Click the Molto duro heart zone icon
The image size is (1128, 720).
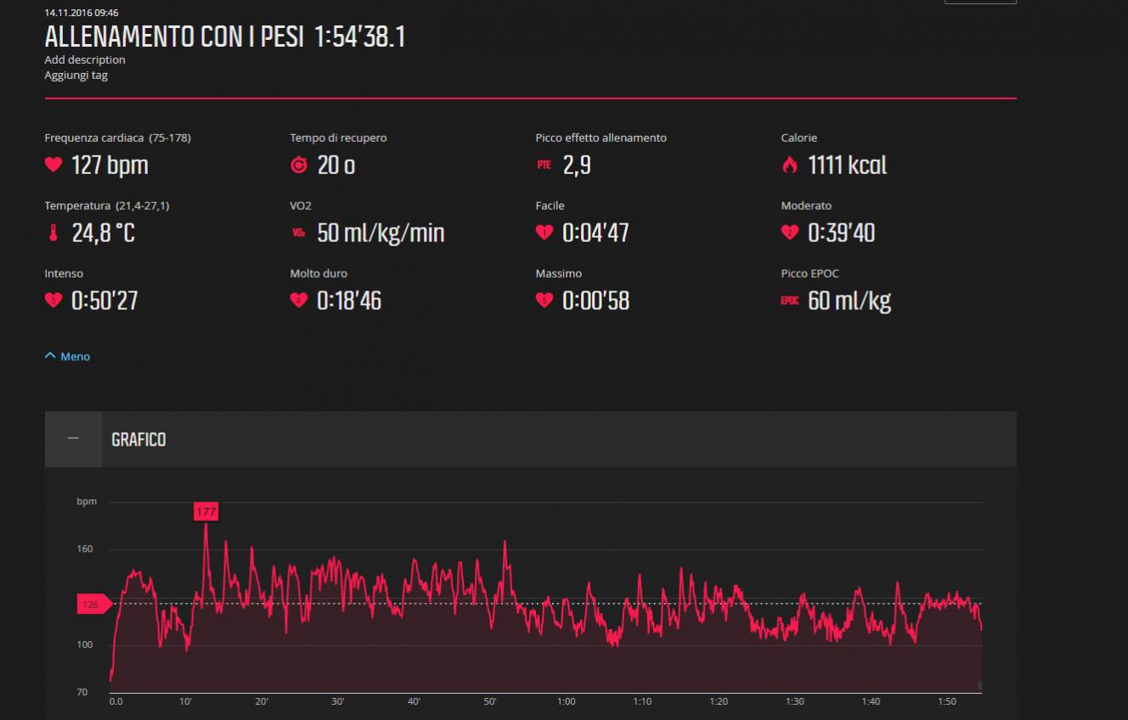[299, 301]
